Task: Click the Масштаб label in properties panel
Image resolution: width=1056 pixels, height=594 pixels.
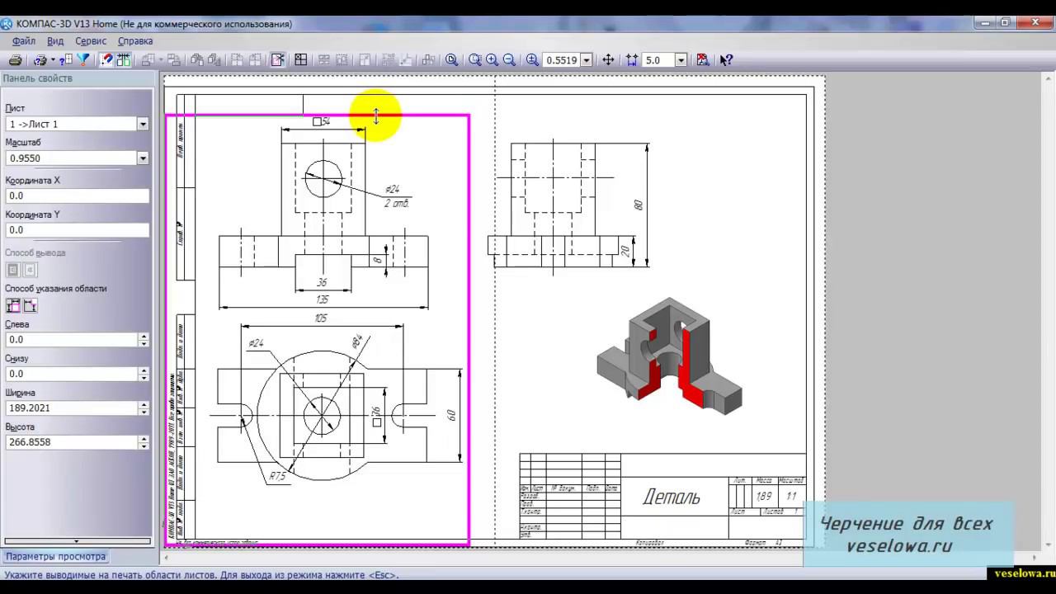Action: click(x=23, y=143)
